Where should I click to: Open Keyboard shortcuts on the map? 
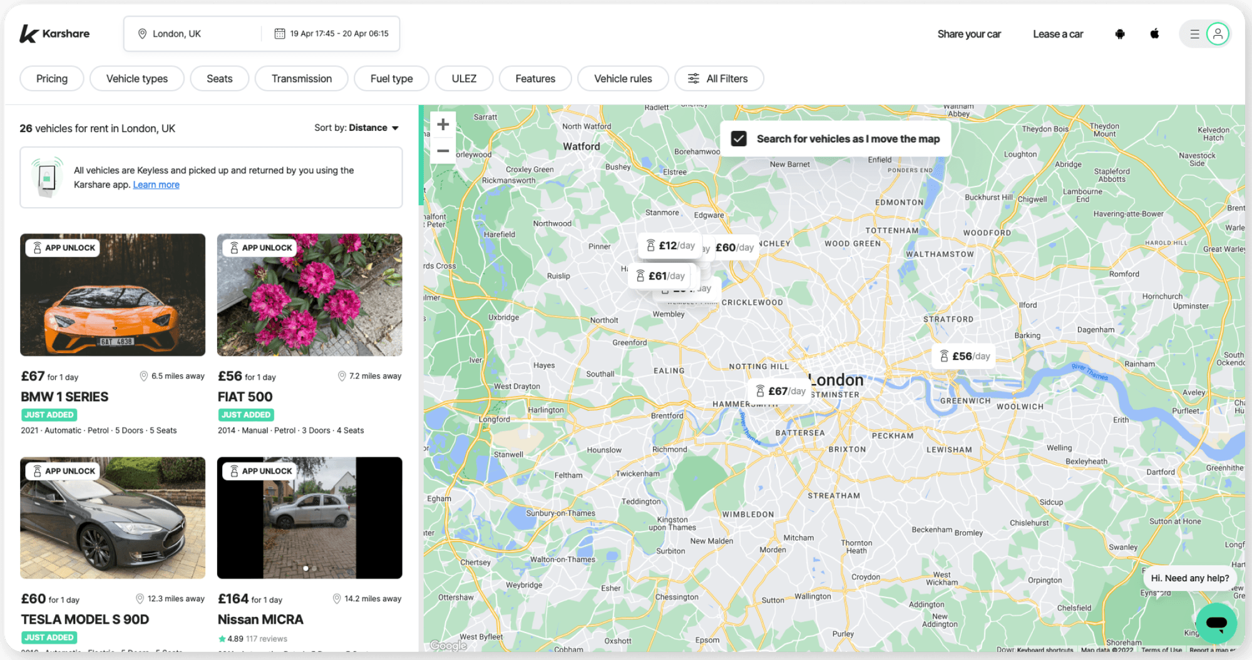1044,650
